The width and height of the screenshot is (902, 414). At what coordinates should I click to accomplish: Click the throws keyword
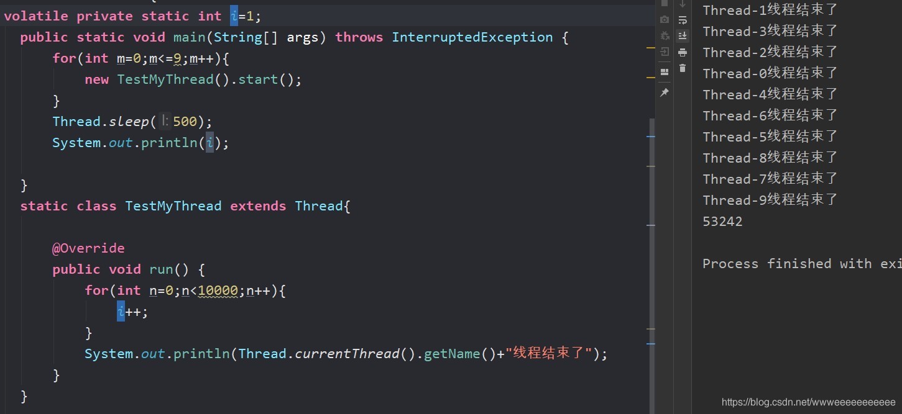(359, 37)
